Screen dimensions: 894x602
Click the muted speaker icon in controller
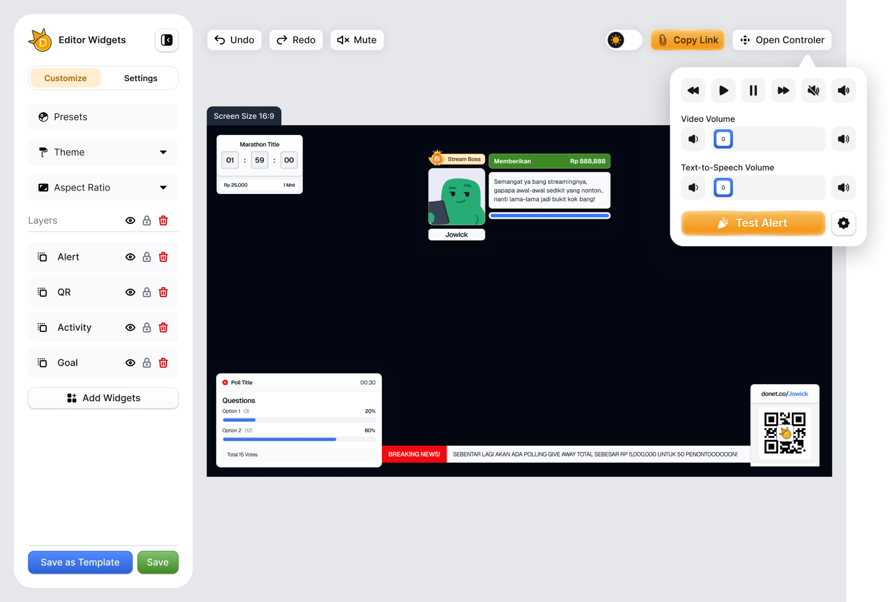pos(813,90)
